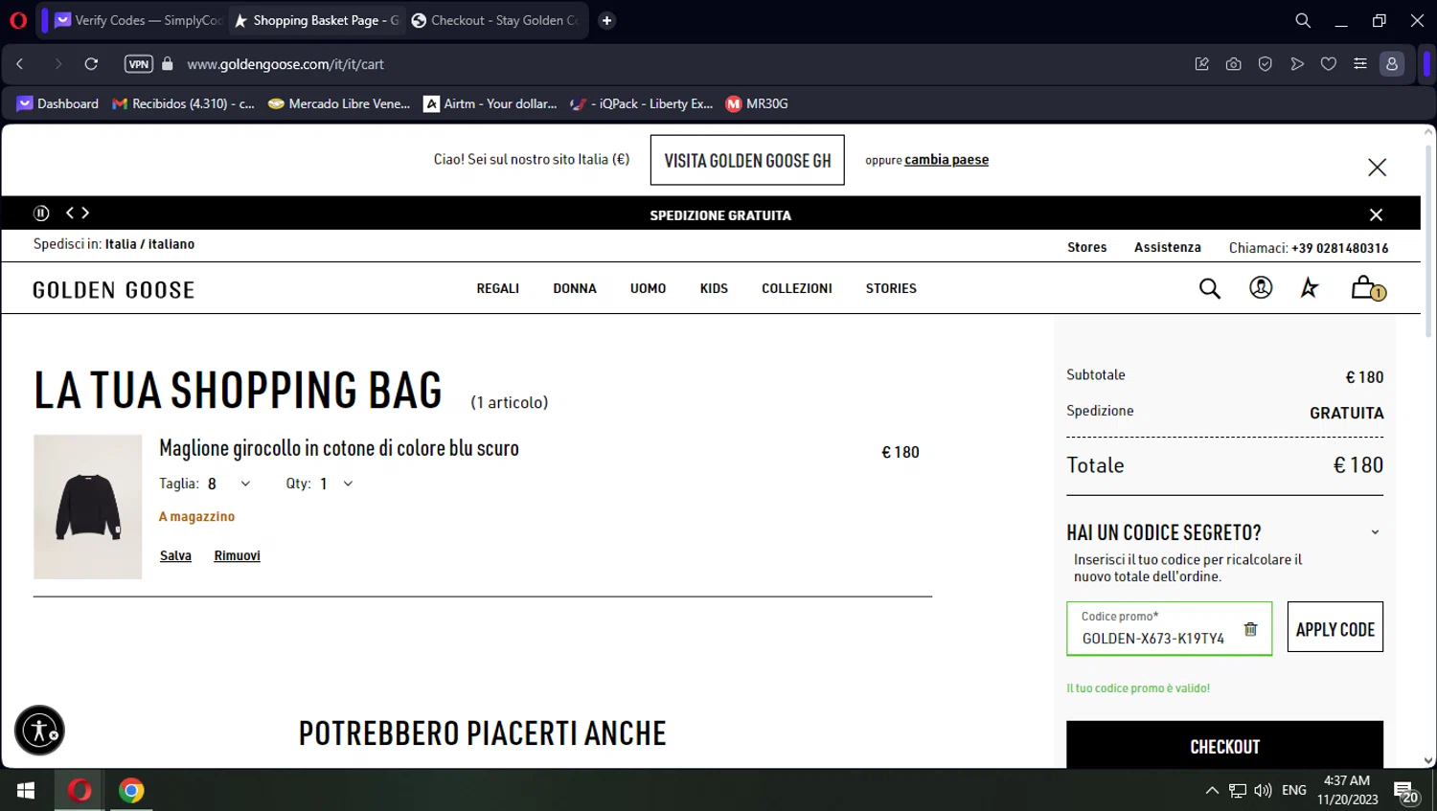Open the MR30G bookmark
The width and height of the screenshot is (1437, 811).
click(757, 103)
